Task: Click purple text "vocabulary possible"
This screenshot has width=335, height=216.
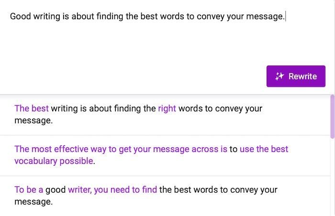Action: pos(54,161)
